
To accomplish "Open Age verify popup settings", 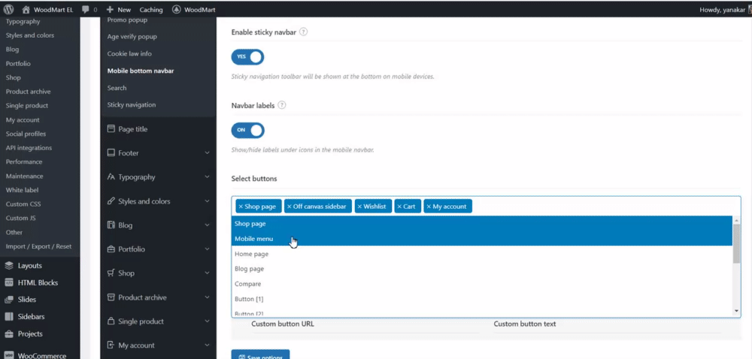I will pyautogui.click(x=132, y=36).
